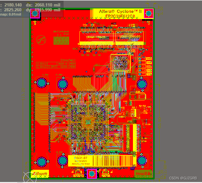Click the mirrored 'MANUFACTURE DATE' text
The width and height of the screenshot is (202, 183).
(61, 33)
